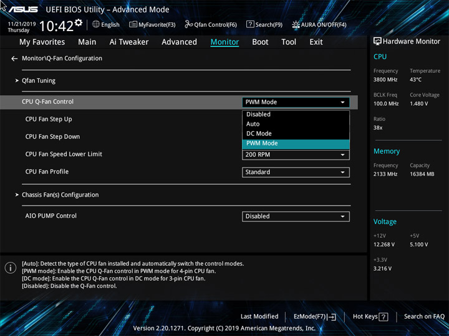Viewport: 449px width, 336px height.
Task: Select the Monitor tab
Action: (x=224, y=42)
